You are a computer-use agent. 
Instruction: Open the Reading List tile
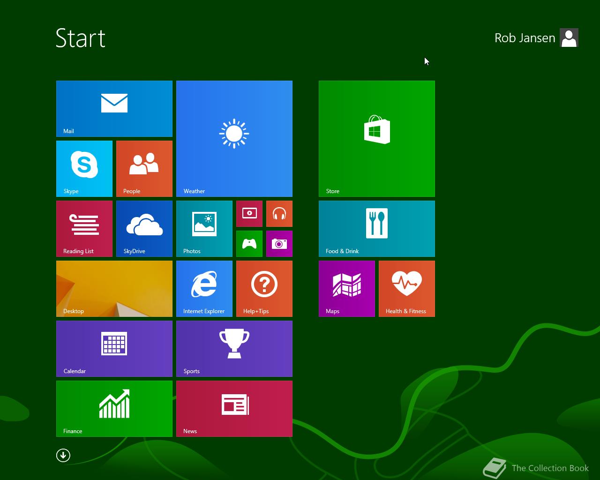coord(84,229)
